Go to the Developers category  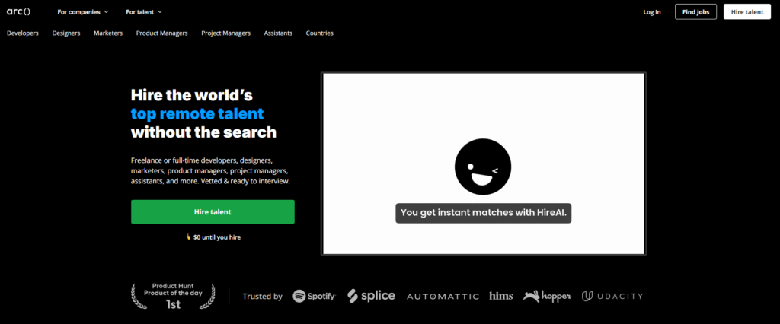[22, 33]
